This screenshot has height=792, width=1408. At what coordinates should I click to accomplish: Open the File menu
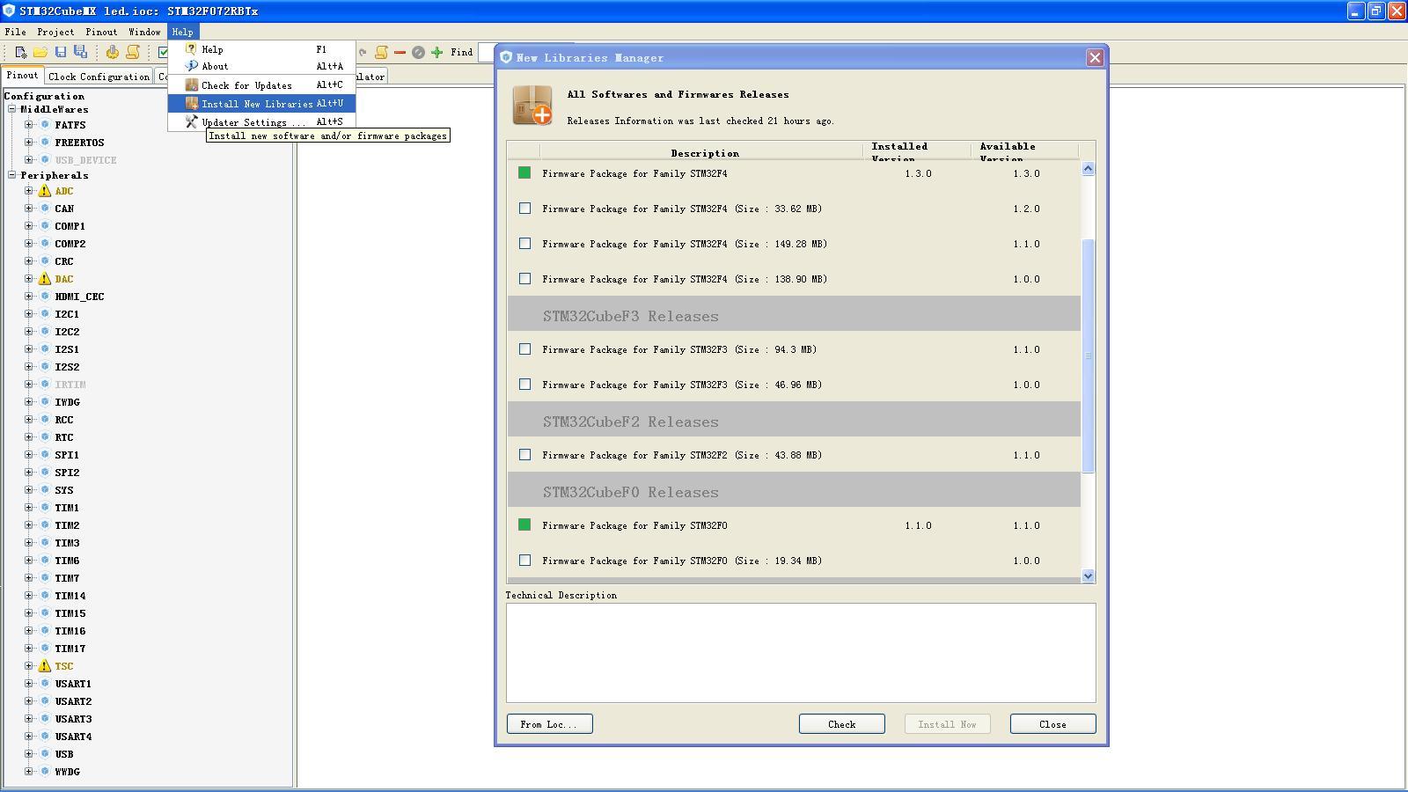15,32
